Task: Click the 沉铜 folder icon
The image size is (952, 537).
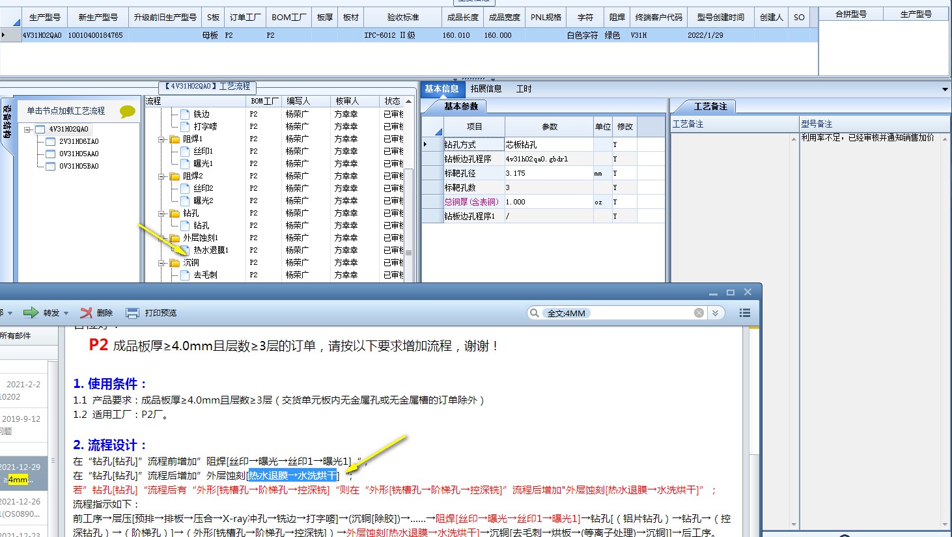Action: click(175, 263)
